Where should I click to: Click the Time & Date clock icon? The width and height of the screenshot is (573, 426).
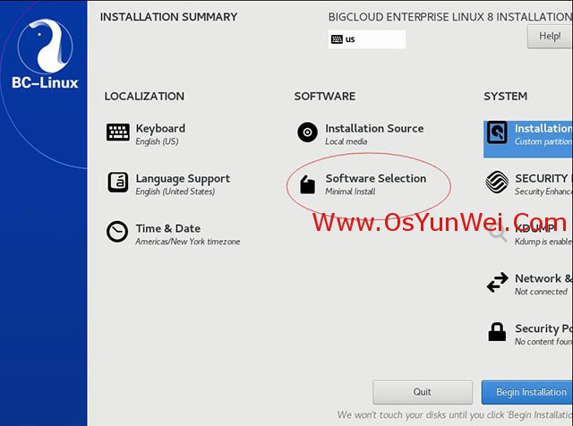coord(117,232)
